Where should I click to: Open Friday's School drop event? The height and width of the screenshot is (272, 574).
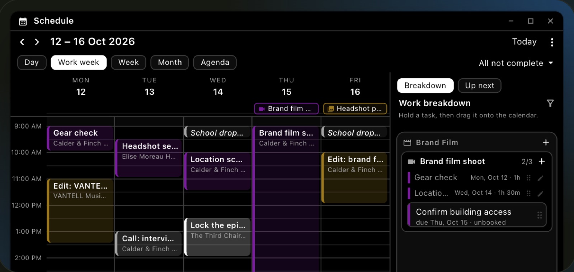354,132
